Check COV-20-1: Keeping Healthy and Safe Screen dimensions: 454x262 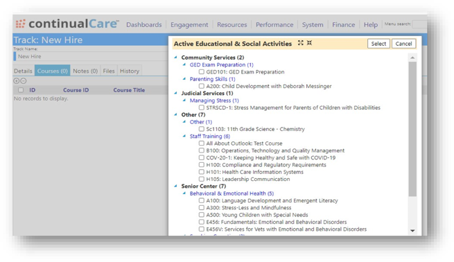tap(202, 157)
